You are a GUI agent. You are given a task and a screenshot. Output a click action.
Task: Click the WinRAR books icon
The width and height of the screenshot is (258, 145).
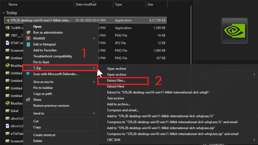click(28, 38)
